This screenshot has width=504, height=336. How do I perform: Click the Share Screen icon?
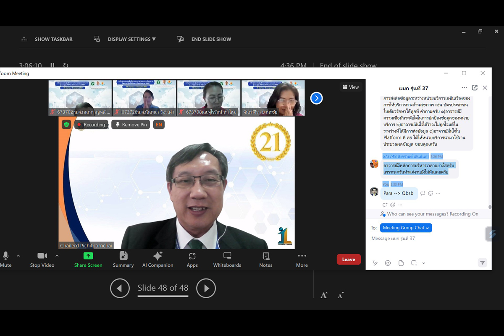click(x=88, y=256)
